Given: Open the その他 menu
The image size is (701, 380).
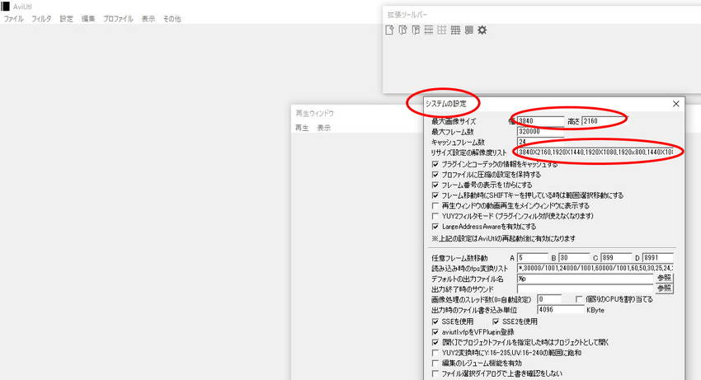Looking at the screenshot, I should coord(172,19).
